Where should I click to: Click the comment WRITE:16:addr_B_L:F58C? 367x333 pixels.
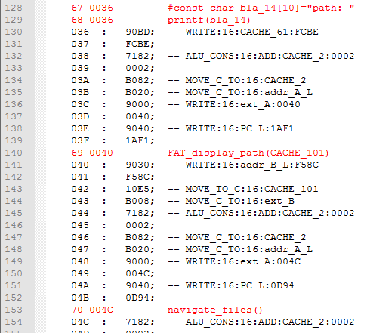252,165
